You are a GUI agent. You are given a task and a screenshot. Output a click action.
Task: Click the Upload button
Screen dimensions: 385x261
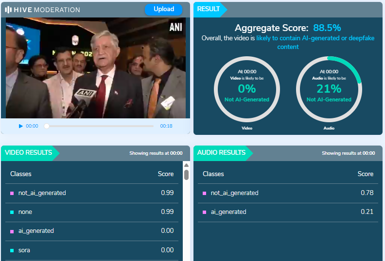tap(163, 9)
